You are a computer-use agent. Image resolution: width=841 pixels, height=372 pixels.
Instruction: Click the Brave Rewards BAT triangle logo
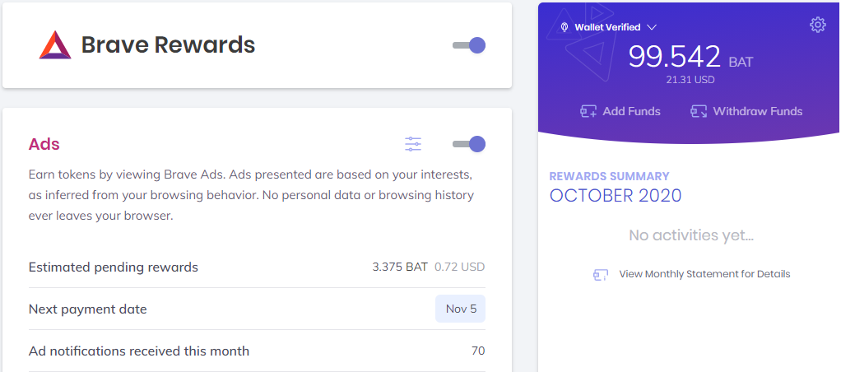pyautogui.click(x=55, y=45)
